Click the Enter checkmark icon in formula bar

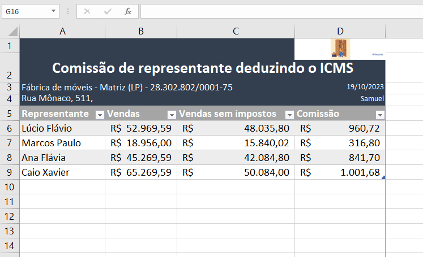point(108,11)
